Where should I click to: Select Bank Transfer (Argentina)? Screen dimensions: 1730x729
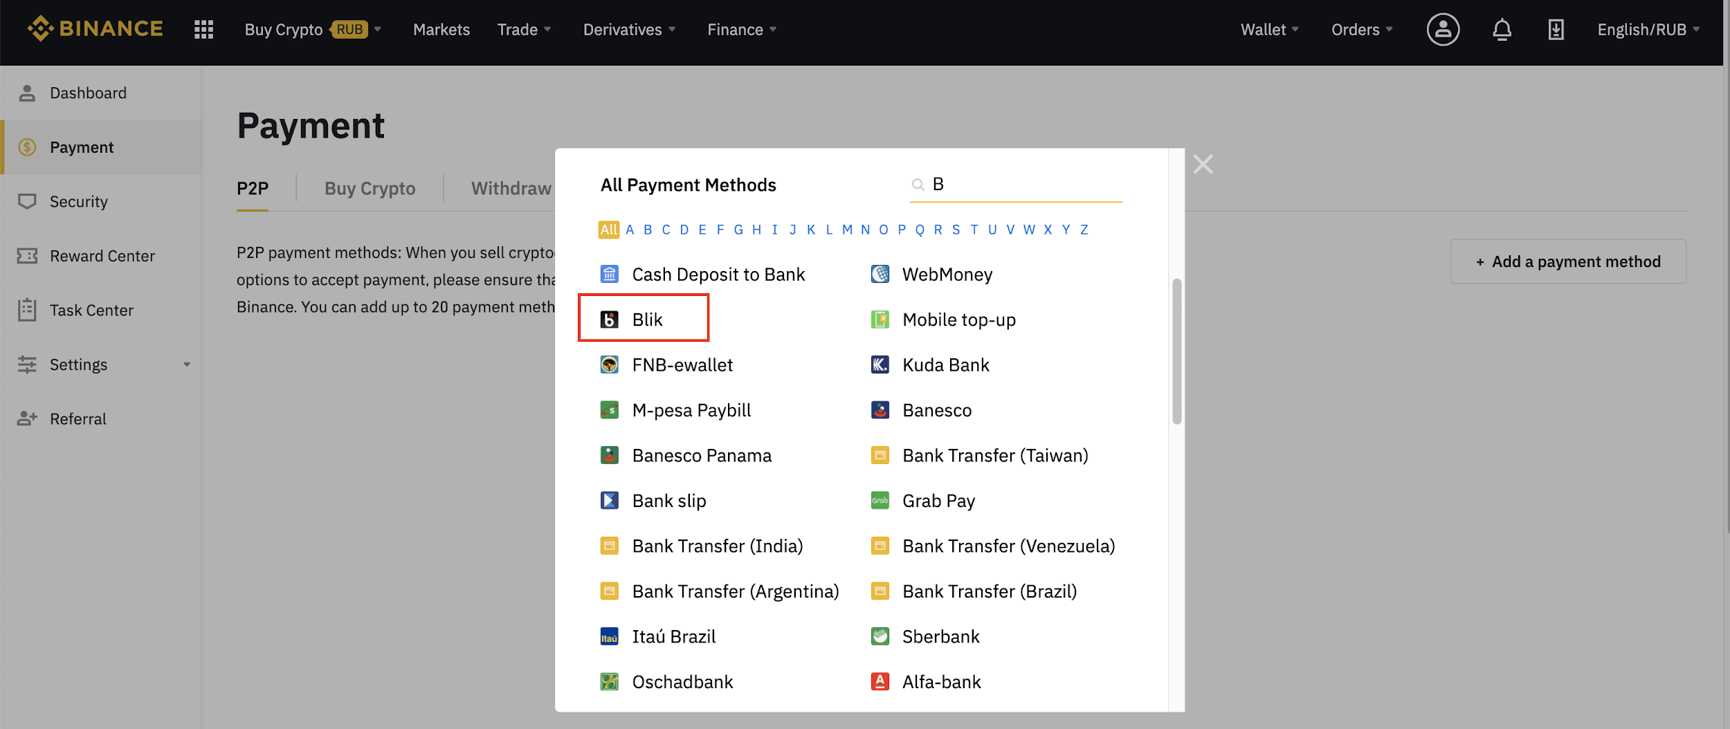tap(720, 591)
